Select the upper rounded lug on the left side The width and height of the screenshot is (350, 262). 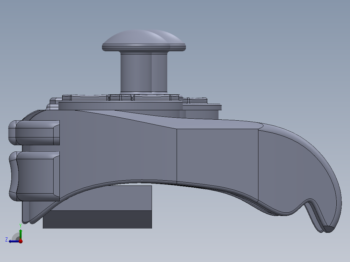tap(34, 133)
